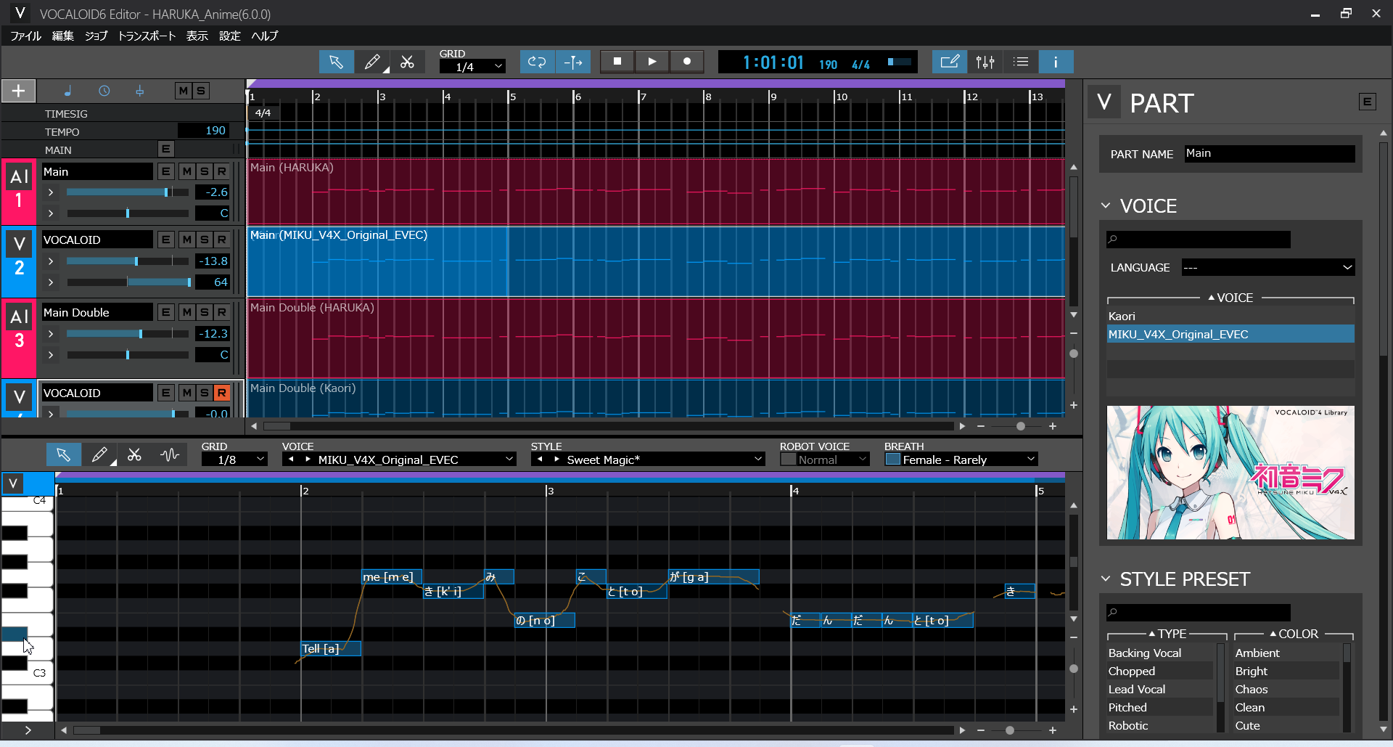Open the ヘルプ menu
1393x747 pixels.
point(265,36)
